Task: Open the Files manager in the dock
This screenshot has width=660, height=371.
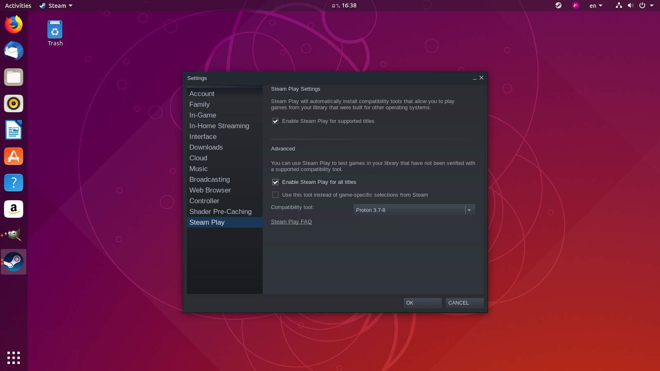Action: 14,77
